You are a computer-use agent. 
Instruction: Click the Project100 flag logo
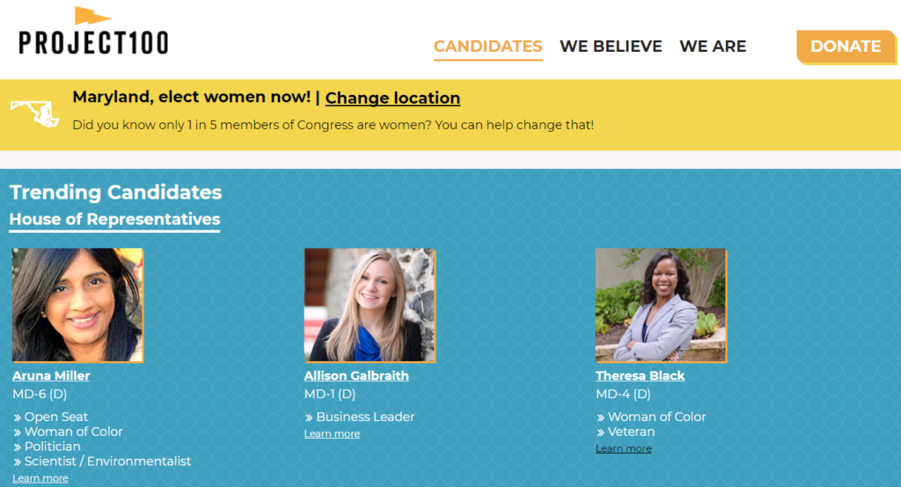click(x=93, y=32)
